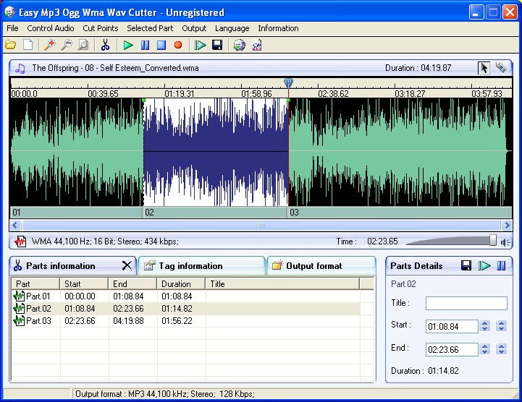Click the volume slider handle

pos(493,241)
